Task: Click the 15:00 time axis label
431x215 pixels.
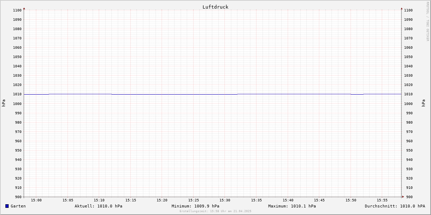Action: tap(36, 200)
